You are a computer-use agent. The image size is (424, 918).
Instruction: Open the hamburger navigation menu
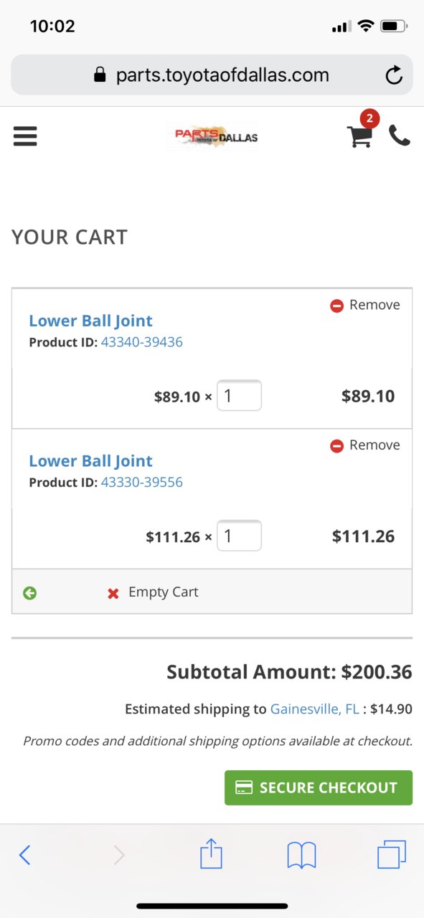pos(25,136)
